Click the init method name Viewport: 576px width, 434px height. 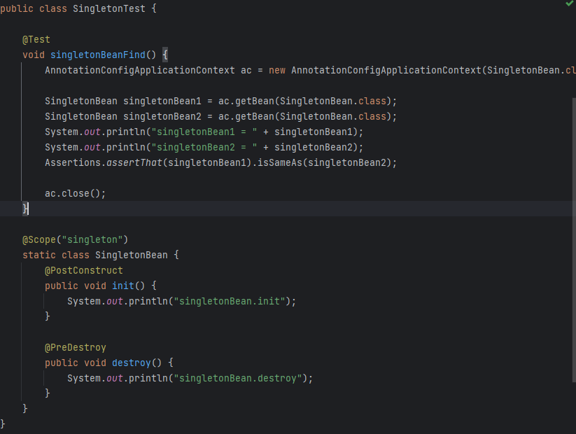click(123, 286)
